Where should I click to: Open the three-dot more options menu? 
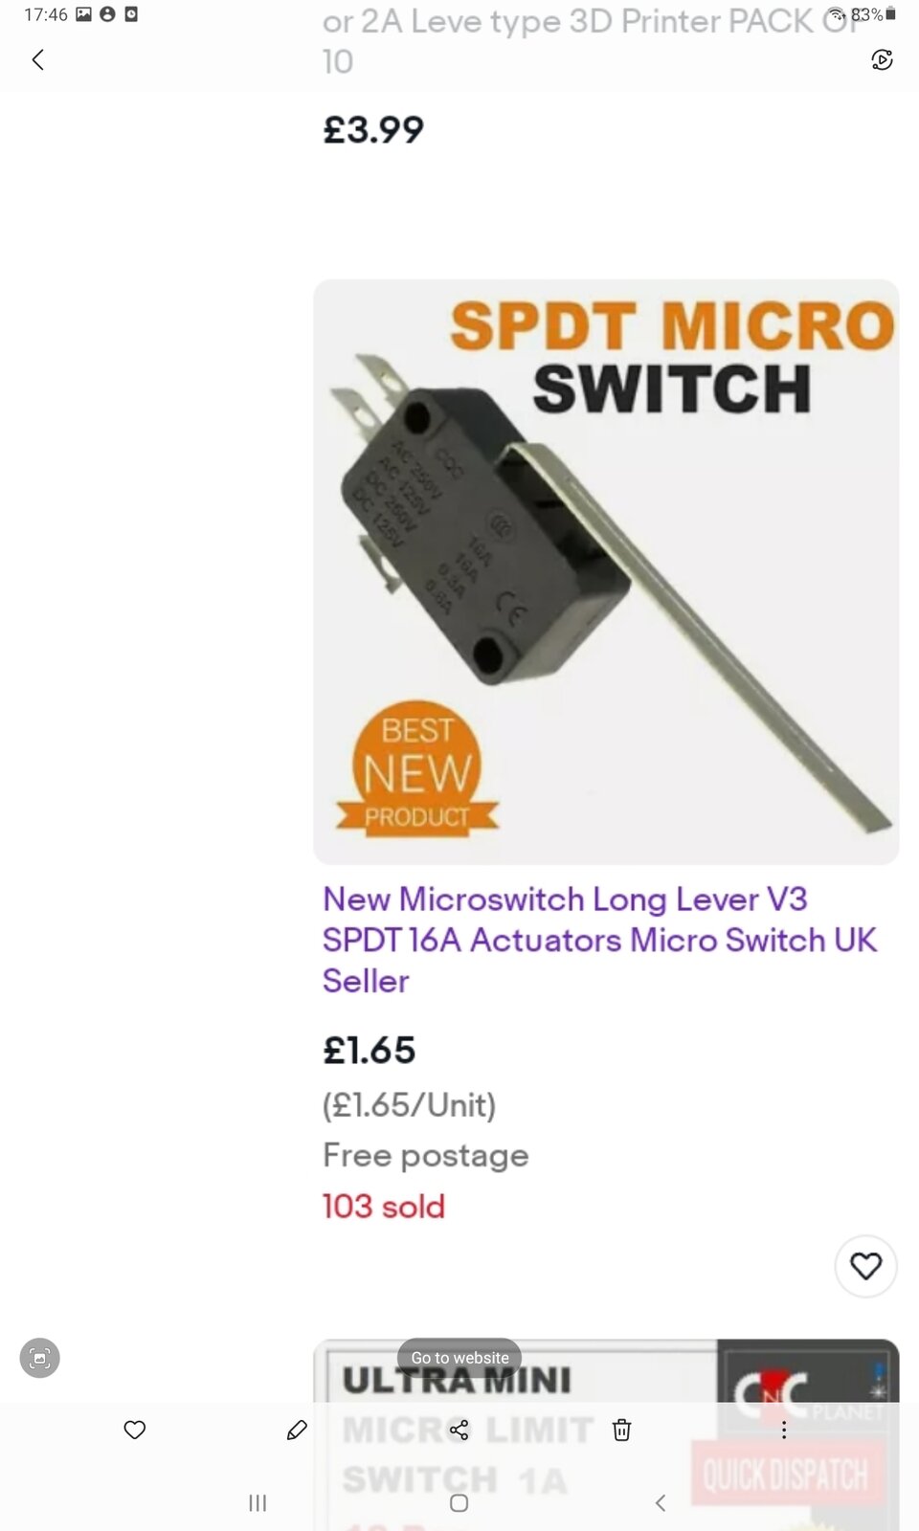784,1430
